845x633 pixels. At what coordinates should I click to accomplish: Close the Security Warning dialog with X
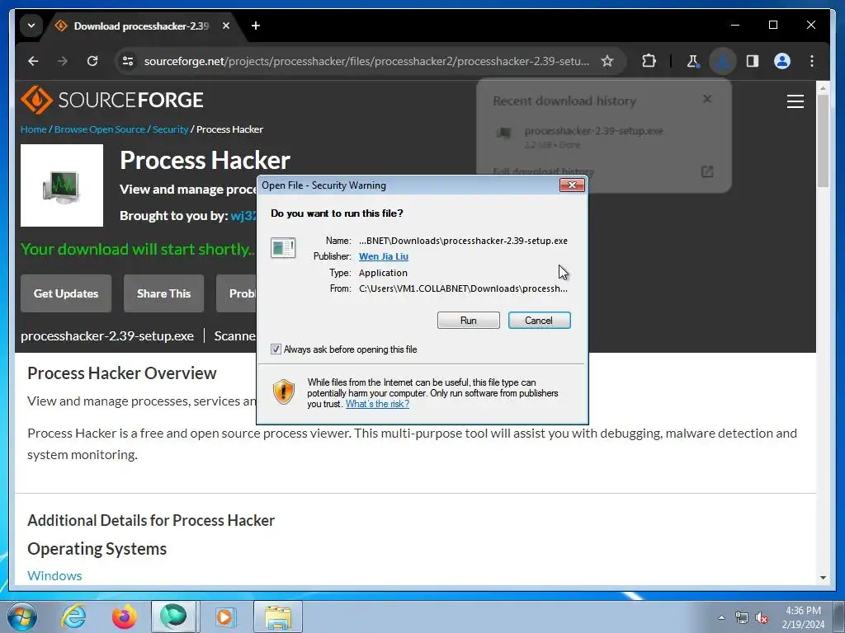(x=572, y=185)
